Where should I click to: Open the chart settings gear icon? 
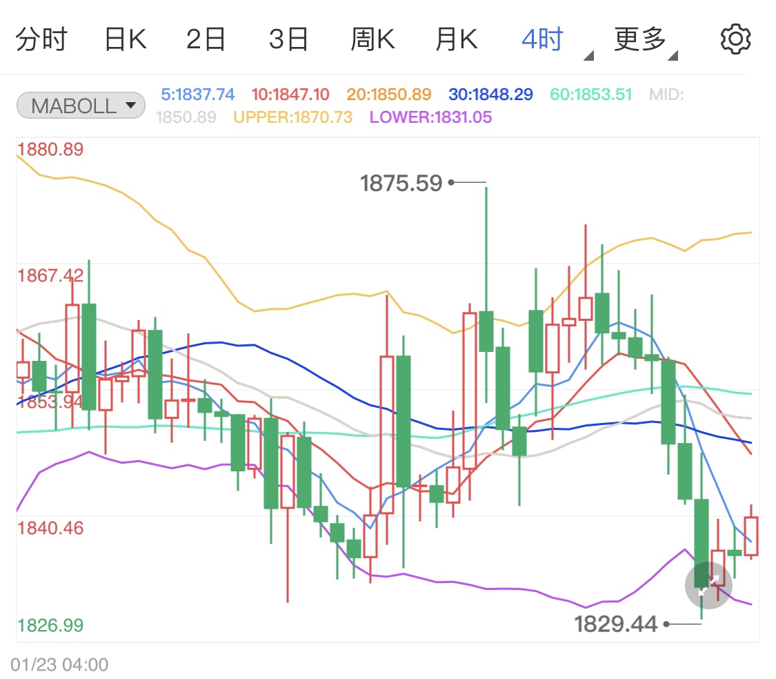click(735, 39)
